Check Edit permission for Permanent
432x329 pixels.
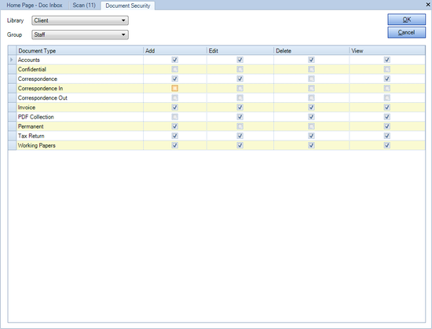(240, 126)
